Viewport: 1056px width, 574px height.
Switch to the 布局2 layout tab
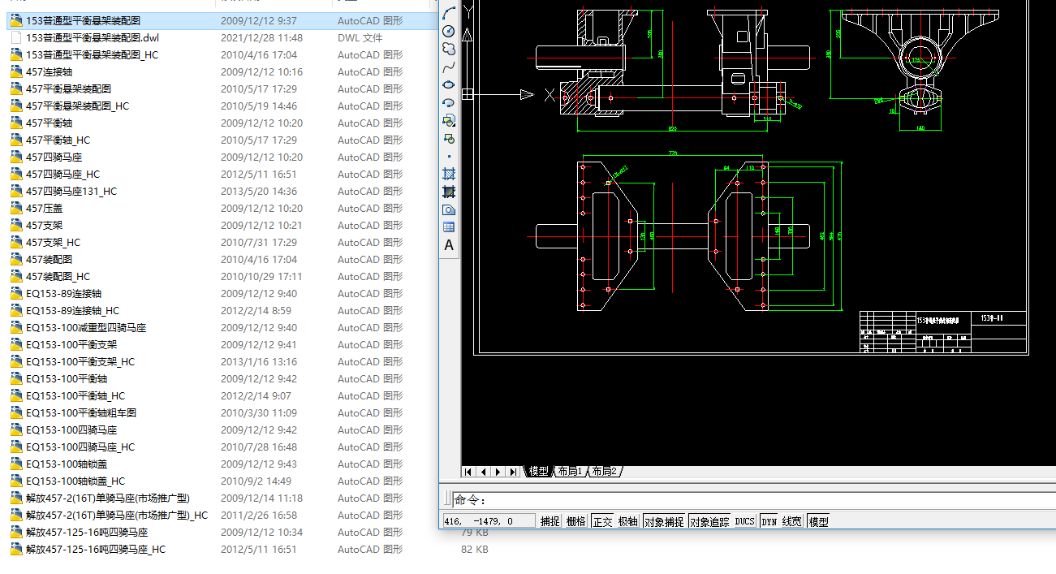605,472
